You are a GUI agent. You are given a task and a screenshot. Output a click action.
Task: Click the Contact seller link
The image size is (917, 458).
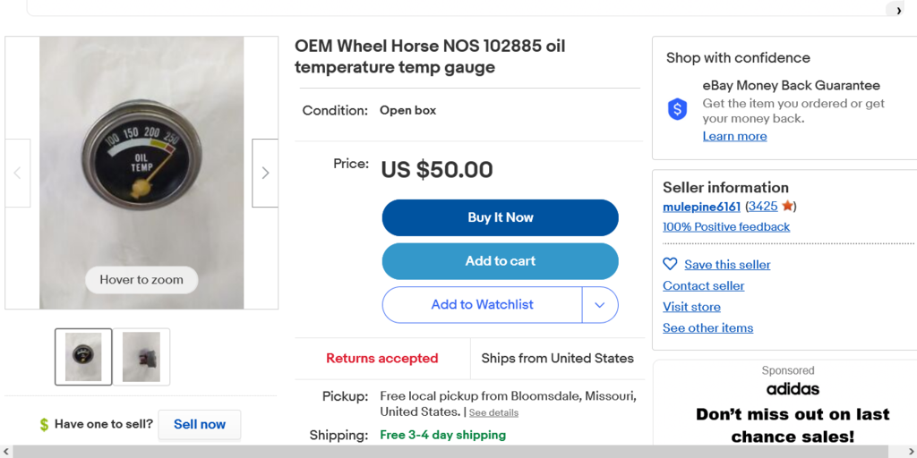(x=703, y=285)
